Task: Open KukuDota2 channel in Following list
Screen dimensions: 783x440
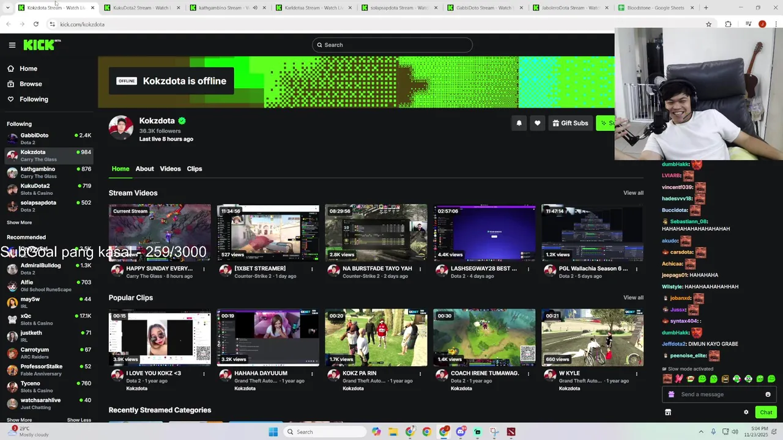Action: [x=49, y=189]
